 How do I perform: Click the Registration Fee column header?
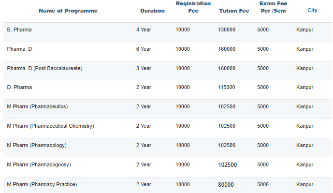point(193,7)
